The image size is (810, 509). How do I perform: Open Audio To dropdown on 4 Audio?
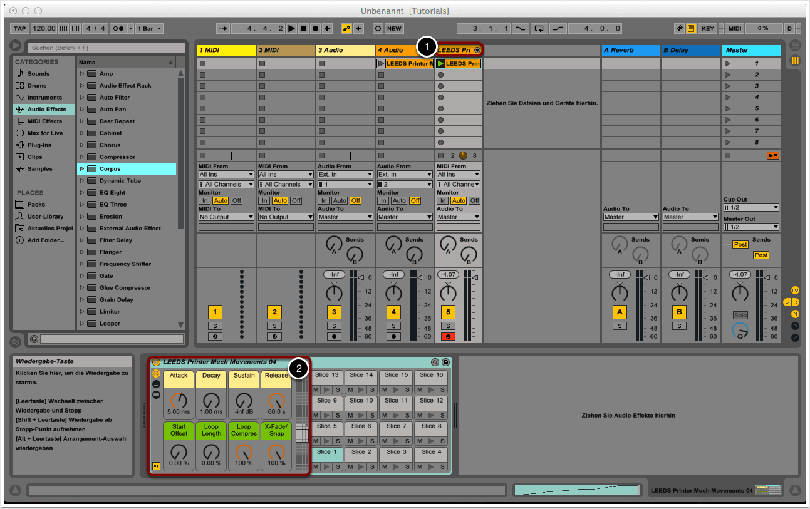tap(405, 217)
